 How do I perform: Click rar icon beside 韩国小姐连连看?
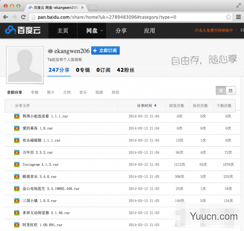17,116
